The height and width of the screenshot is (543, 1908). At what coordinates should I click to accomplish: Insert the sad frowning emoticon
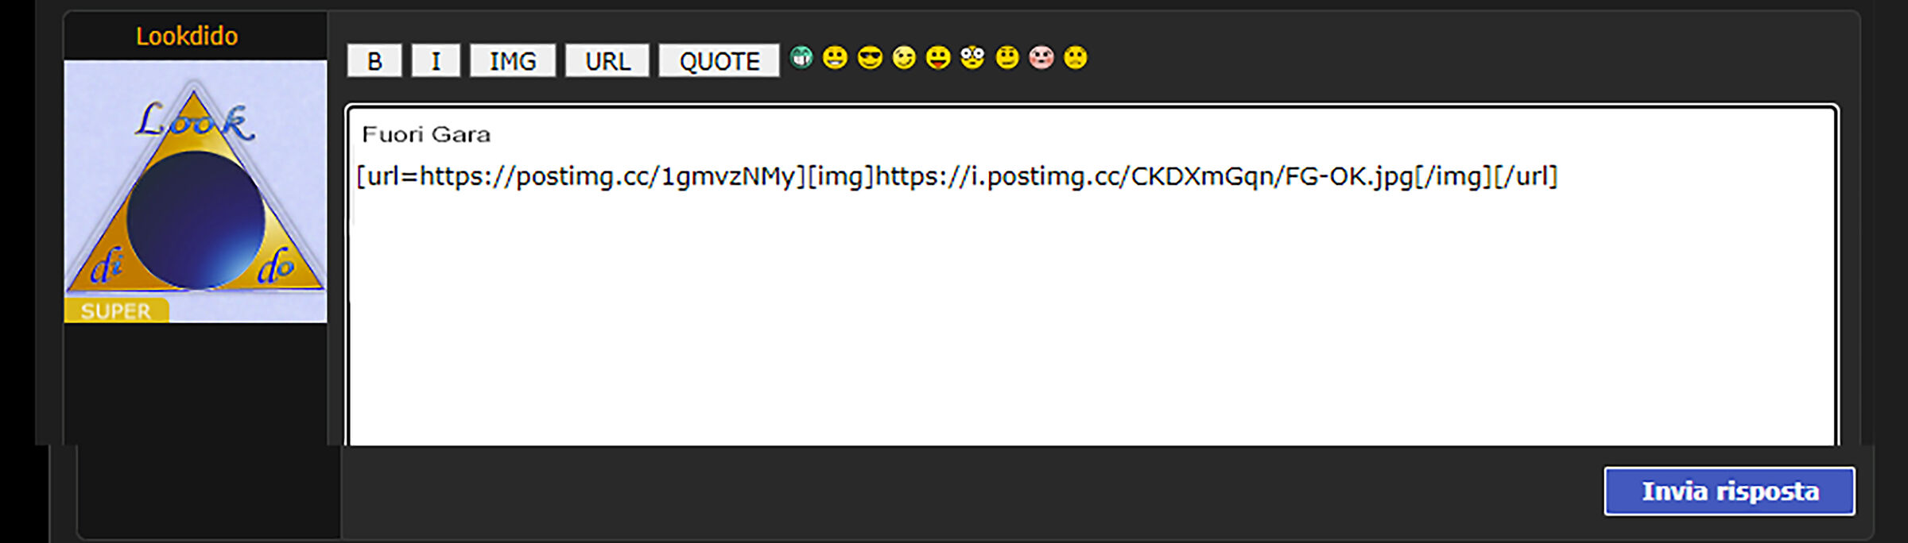click(1076, 58)
